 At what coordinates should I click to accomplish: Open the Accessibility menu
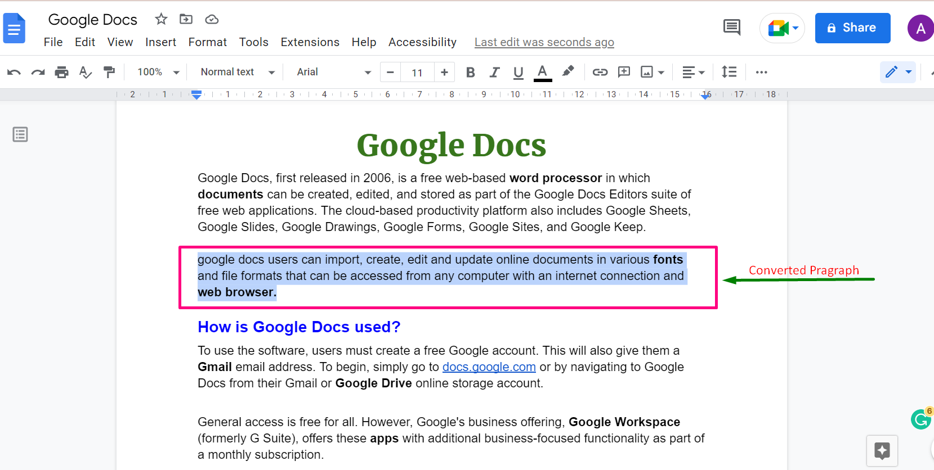point(422,42)
